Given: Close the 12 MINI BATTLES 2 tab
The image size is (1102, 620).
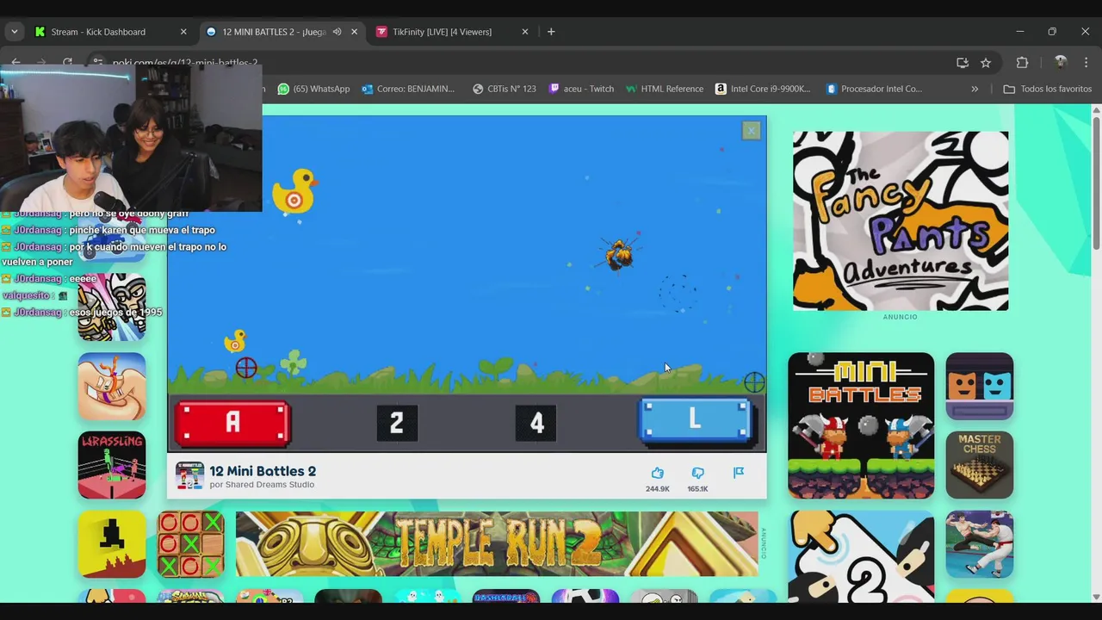Looking at the screenshot, I should [x=354, y=32].
